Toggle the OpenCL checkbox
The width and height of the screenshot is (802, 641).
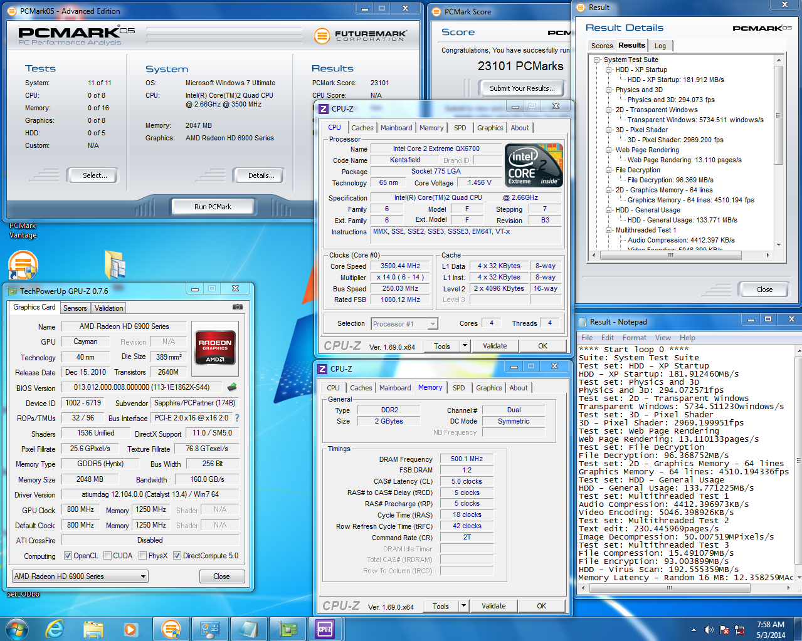pos(68,556)
